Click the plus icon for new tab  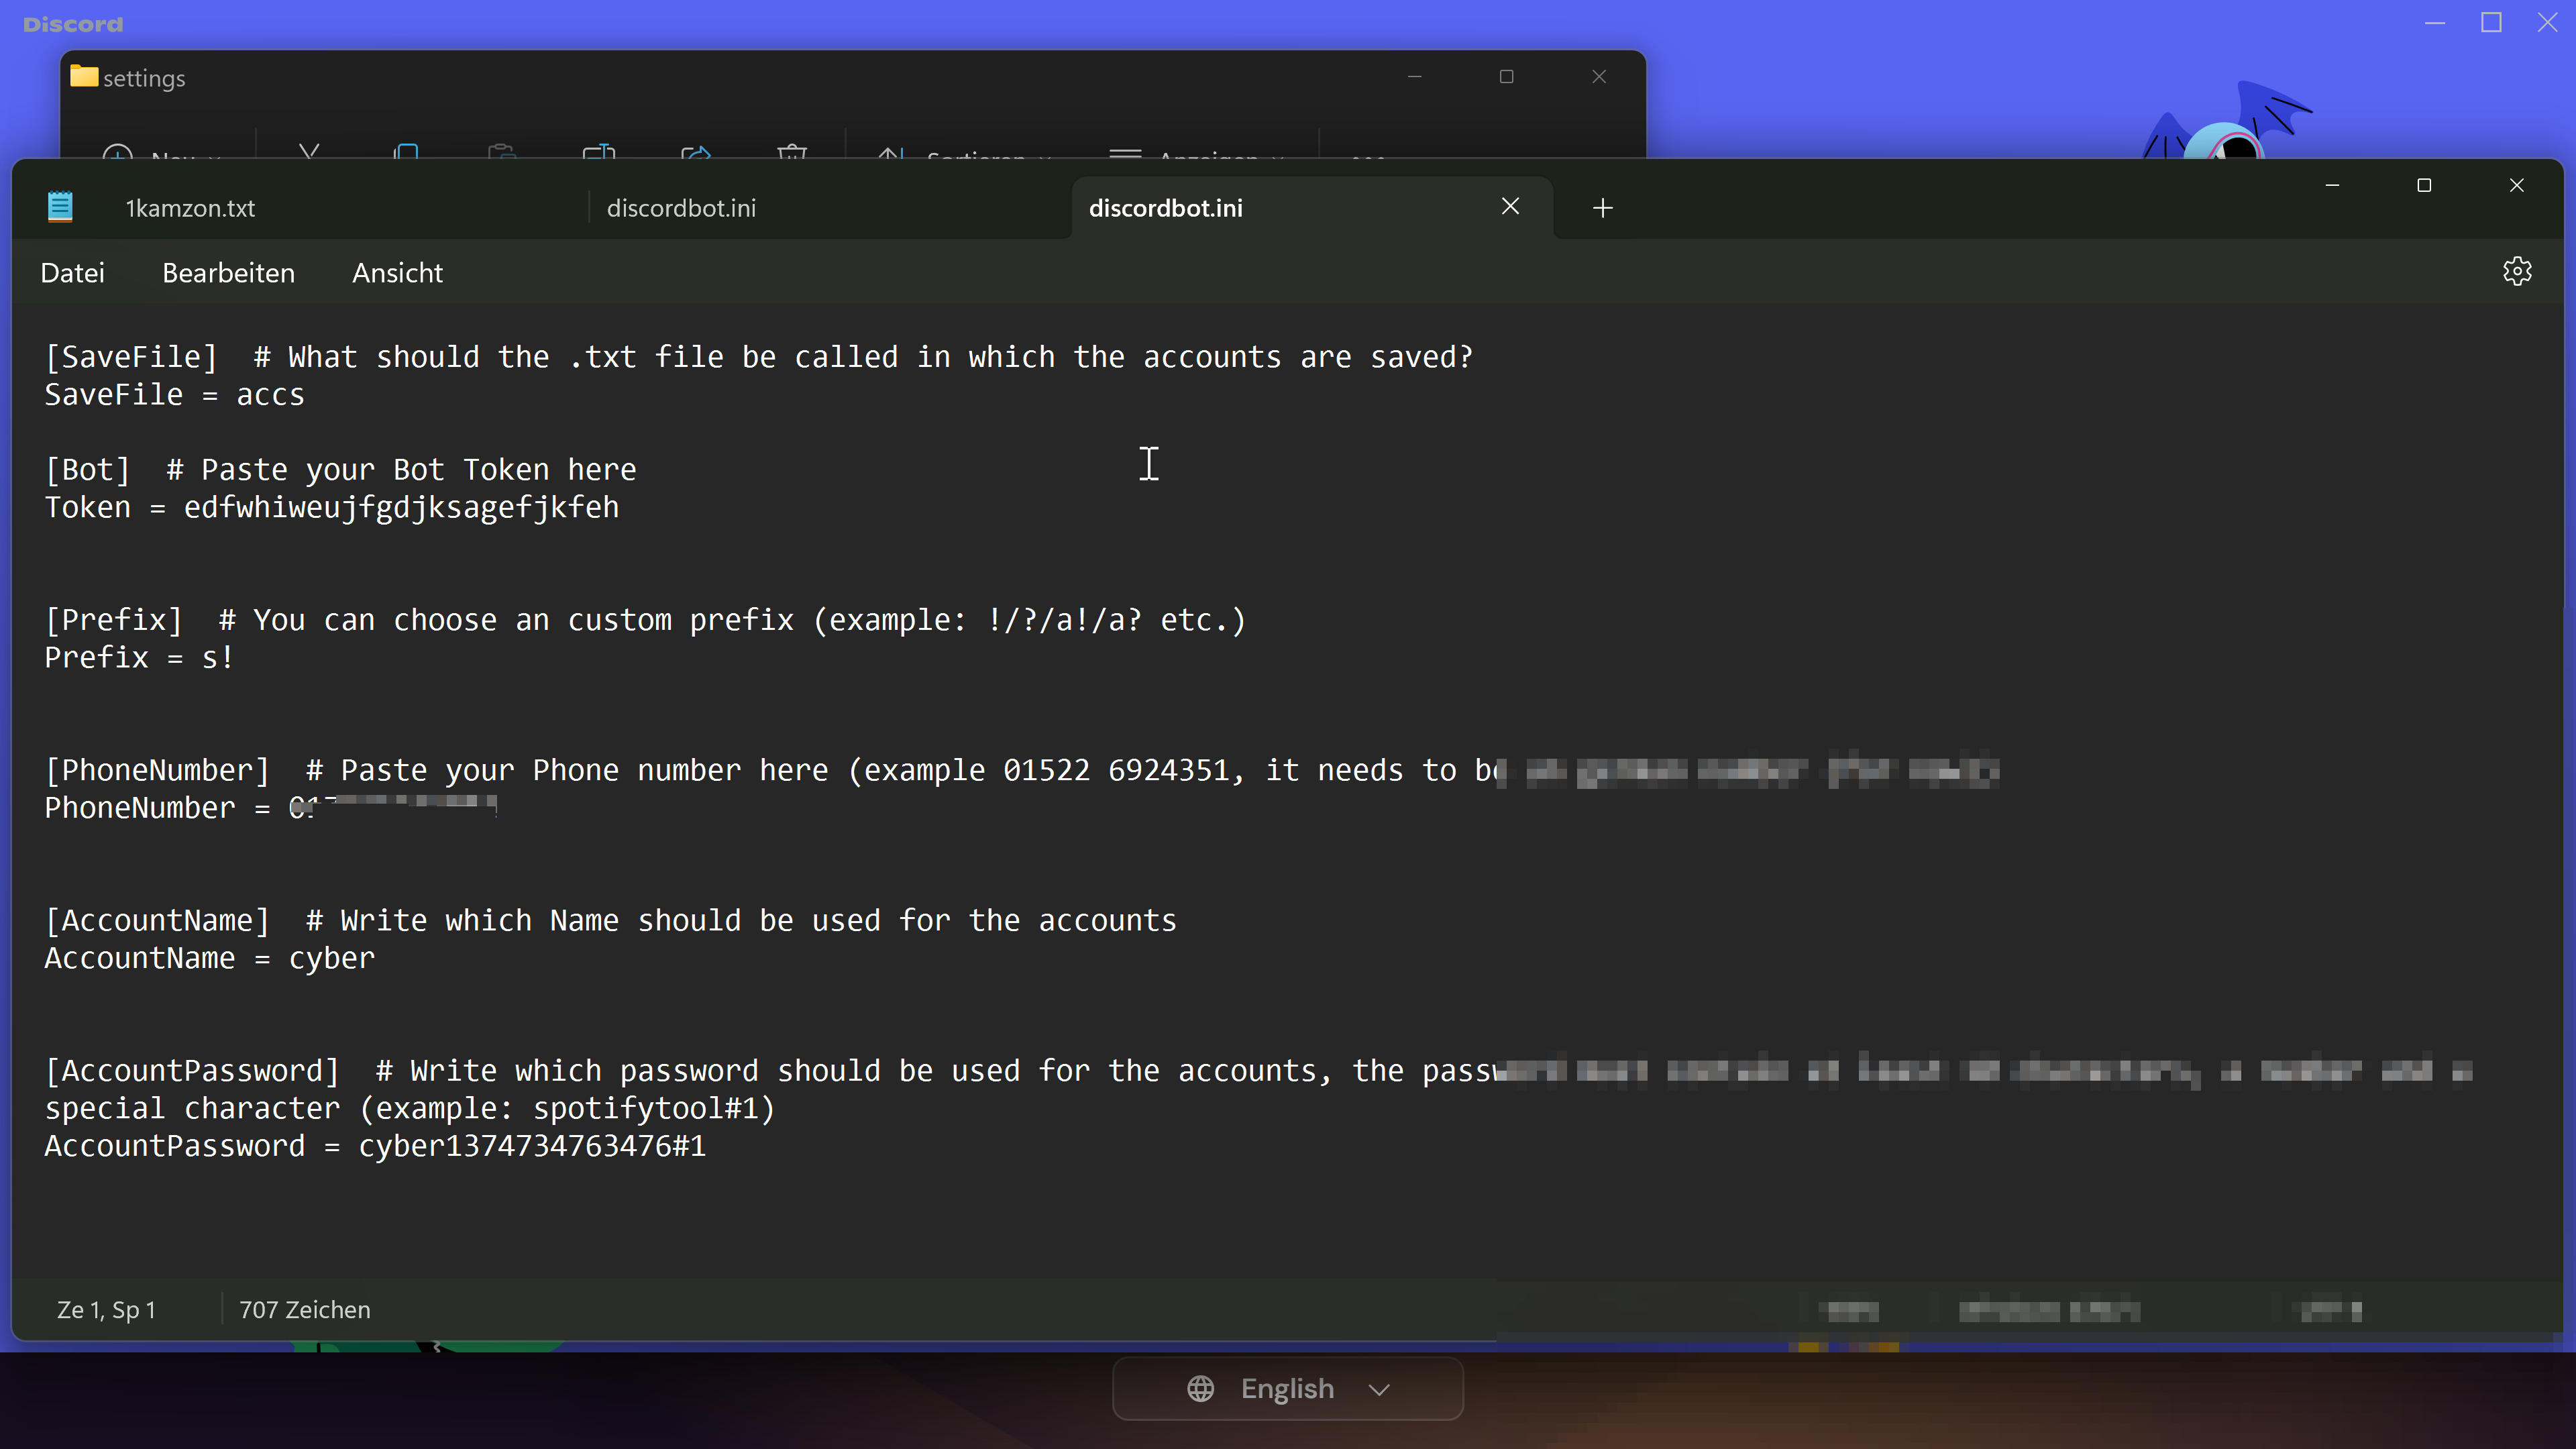pos(1602,208)
